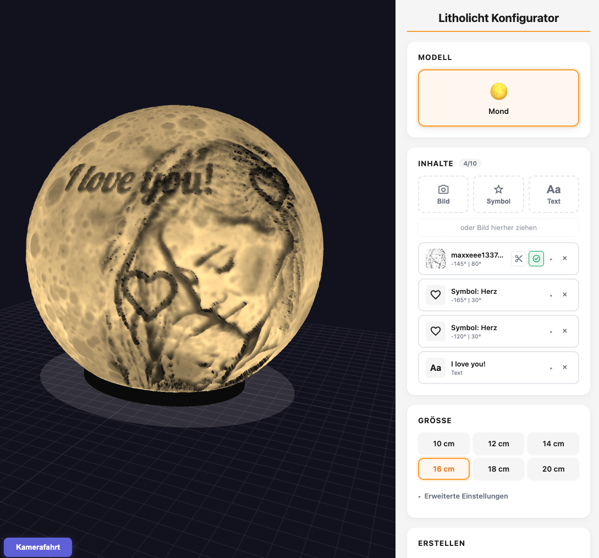Viewport: 599px width, 558px height.
Task: Select the 18 cm size
Action: point(498,469)
